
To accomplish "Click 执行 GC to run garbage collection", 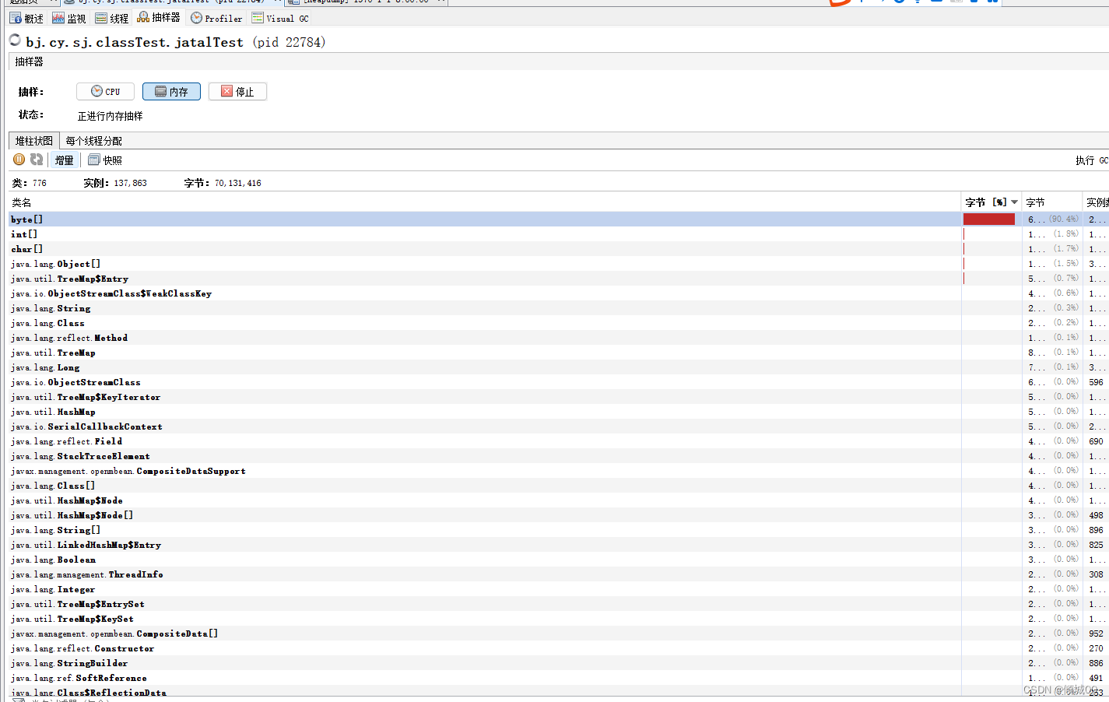I will tap(1092, 160).
